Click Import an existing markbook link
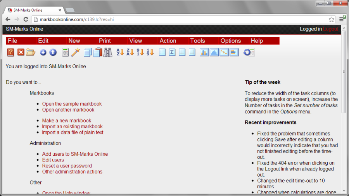The height and width of the screenshot is (196, 349). pyautogui.click(x=73, y=126)
